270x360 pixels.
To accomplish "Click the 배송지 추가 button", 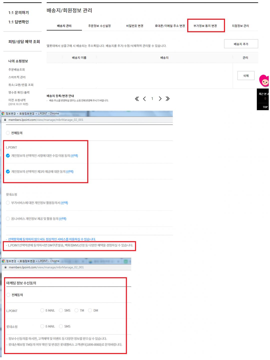I will (241, 44).
